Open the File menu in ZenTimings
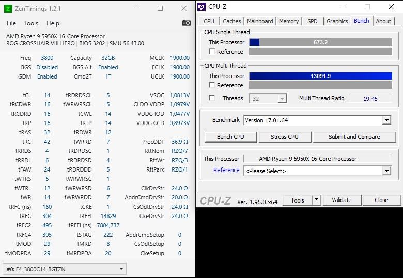This screenshot has width=403, height=278. pos(11,23)
